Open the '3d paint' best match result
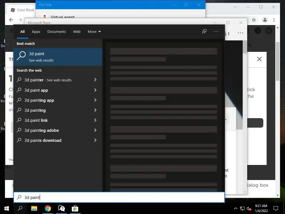 tap(58, 57)
